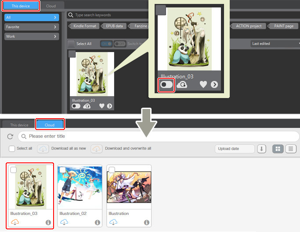Open the Last edited sort dropdown
The width and height of the screenshot is (300, 232).
275,44
